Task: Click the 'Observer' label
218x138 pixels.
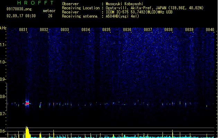Action: click(70, 4)
